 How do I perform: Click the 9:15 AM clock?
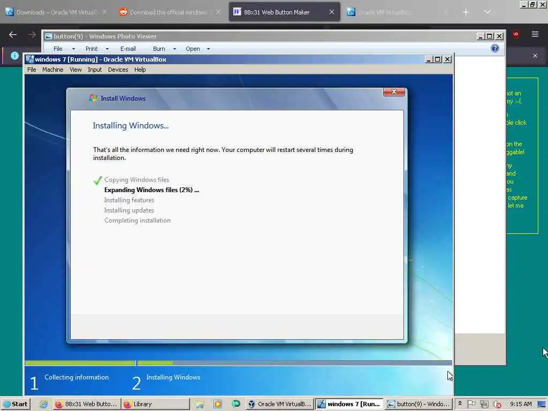520,404
